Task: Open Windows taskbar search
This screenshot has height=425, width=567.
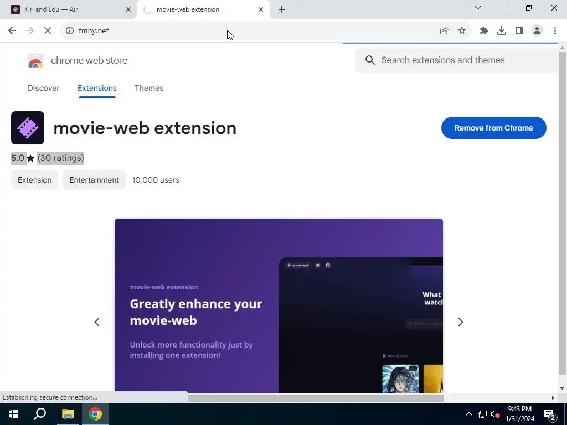Action: 40,414
